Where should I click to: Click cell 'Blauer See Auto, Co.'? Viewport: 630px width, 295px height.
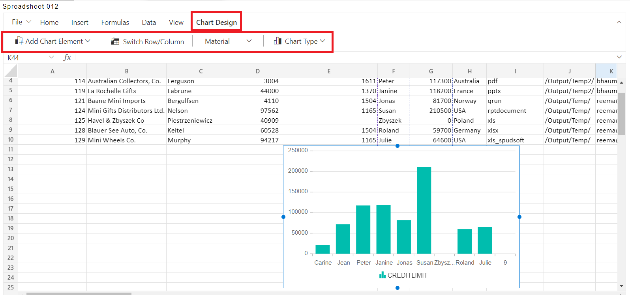point(126,130)
